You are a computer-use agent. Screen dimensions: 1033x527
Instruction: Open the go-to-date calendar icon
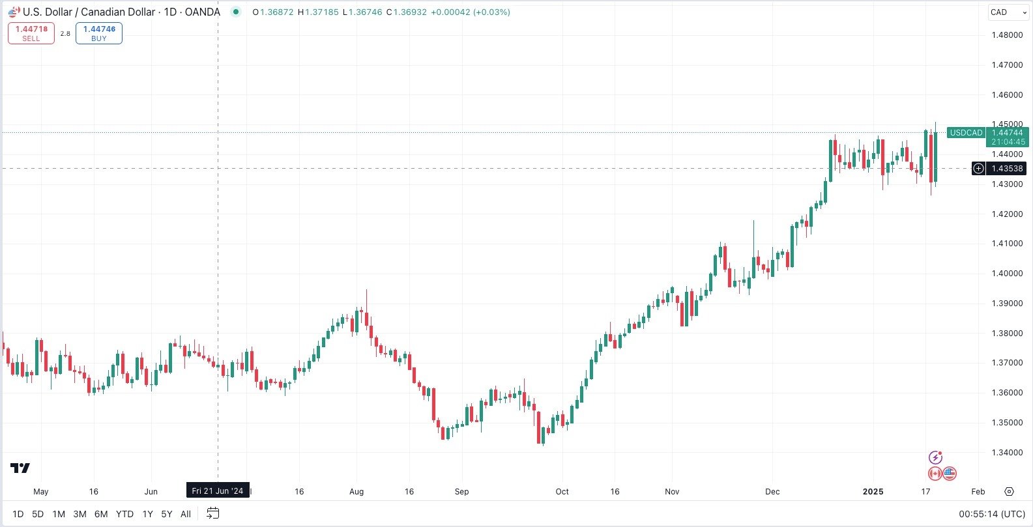pos(212,513)
